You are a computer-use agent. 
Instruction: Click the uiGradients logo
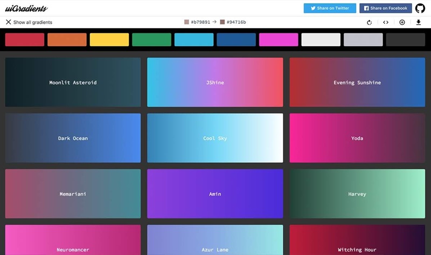tap(26, 8)
